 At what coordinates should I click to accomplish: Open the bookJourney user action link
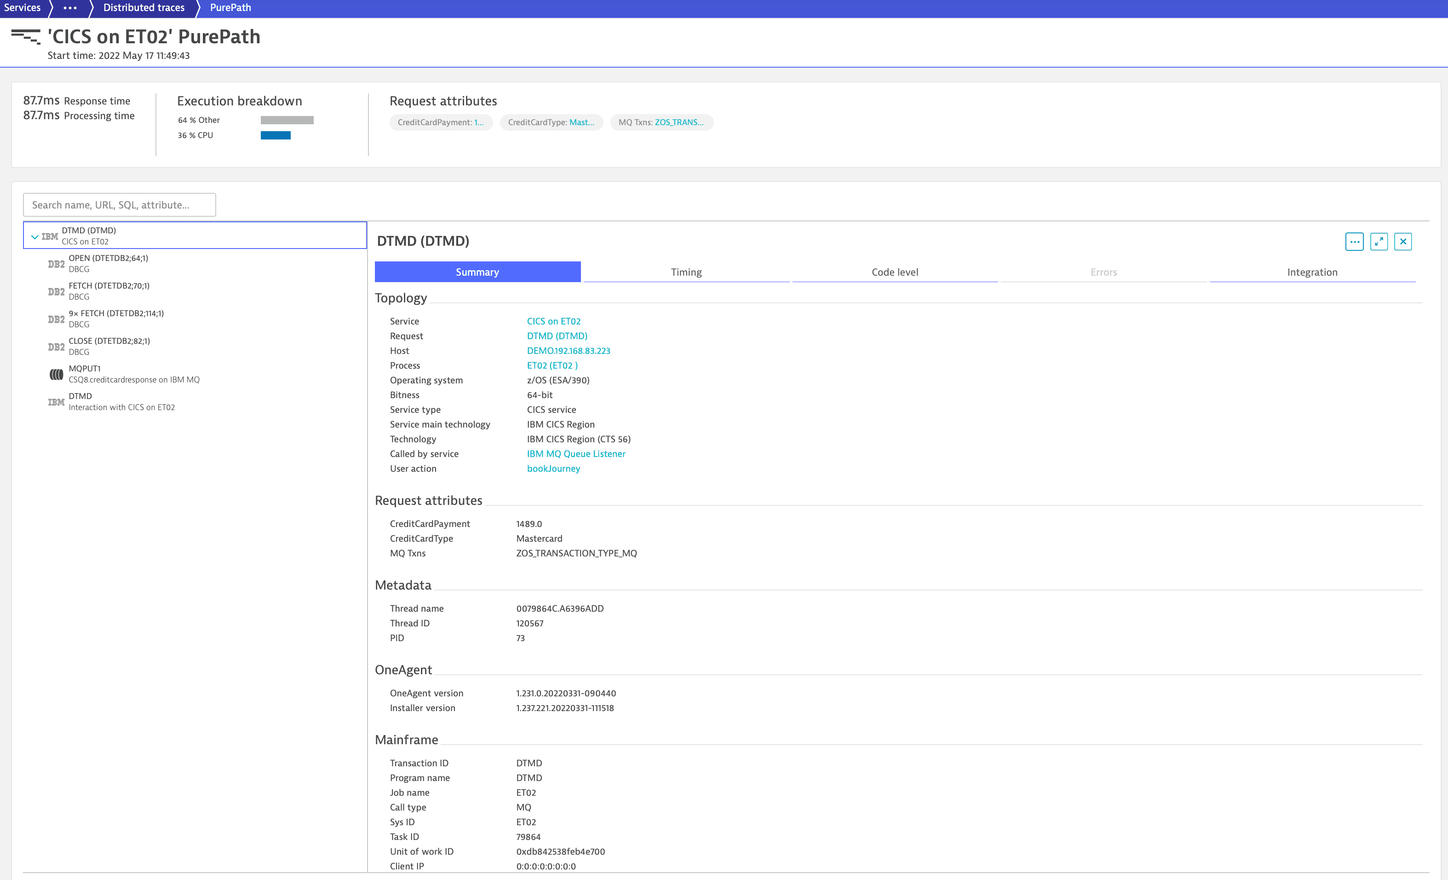coord(553,468)
